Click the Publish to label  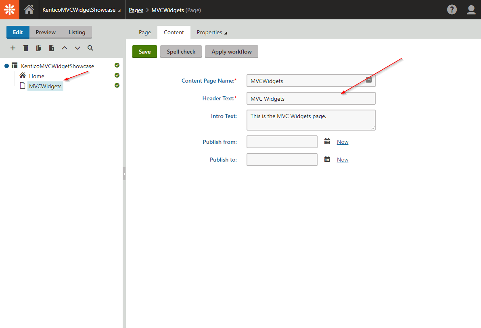tap(223, 160)
